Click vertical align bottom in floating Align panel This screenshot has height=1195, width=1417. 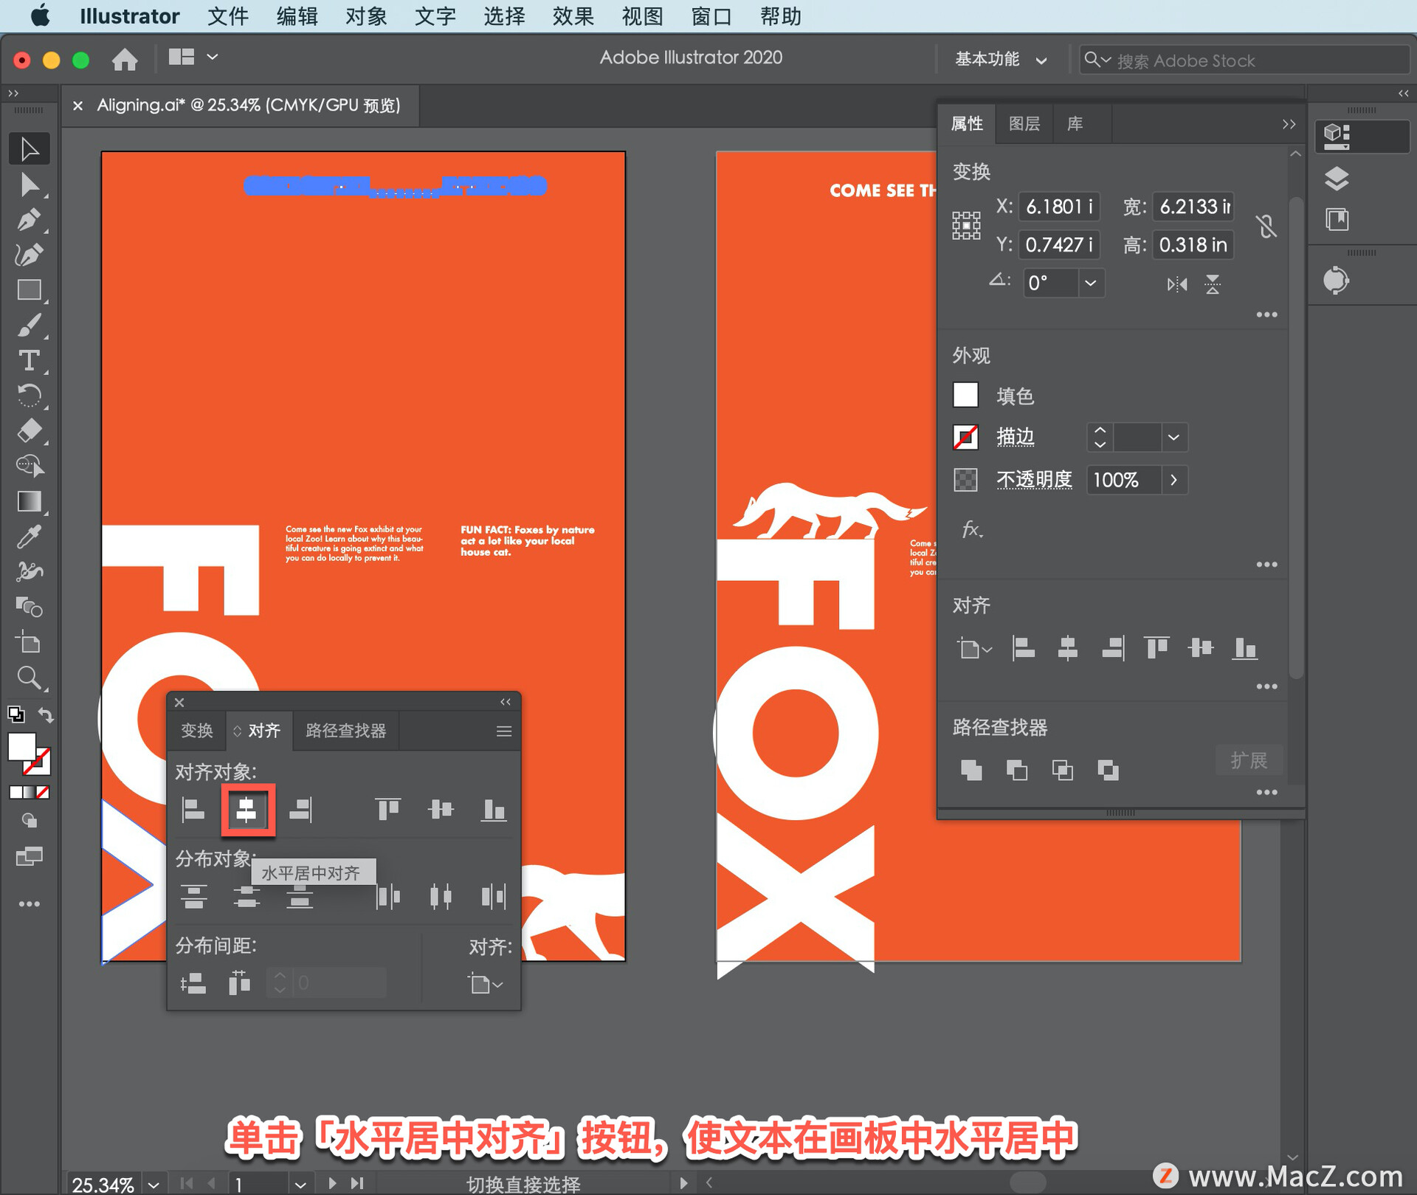tap(494, 810)
